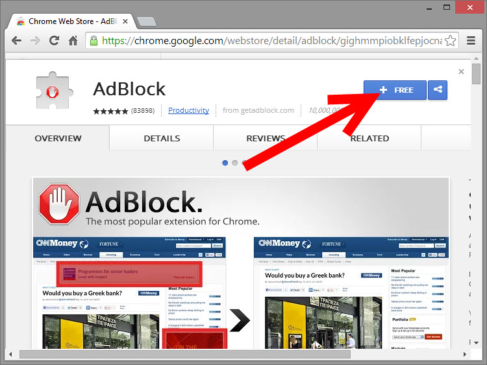Click the blue share icon button
This screenshot has width=487, height=365.
point(438,90)
